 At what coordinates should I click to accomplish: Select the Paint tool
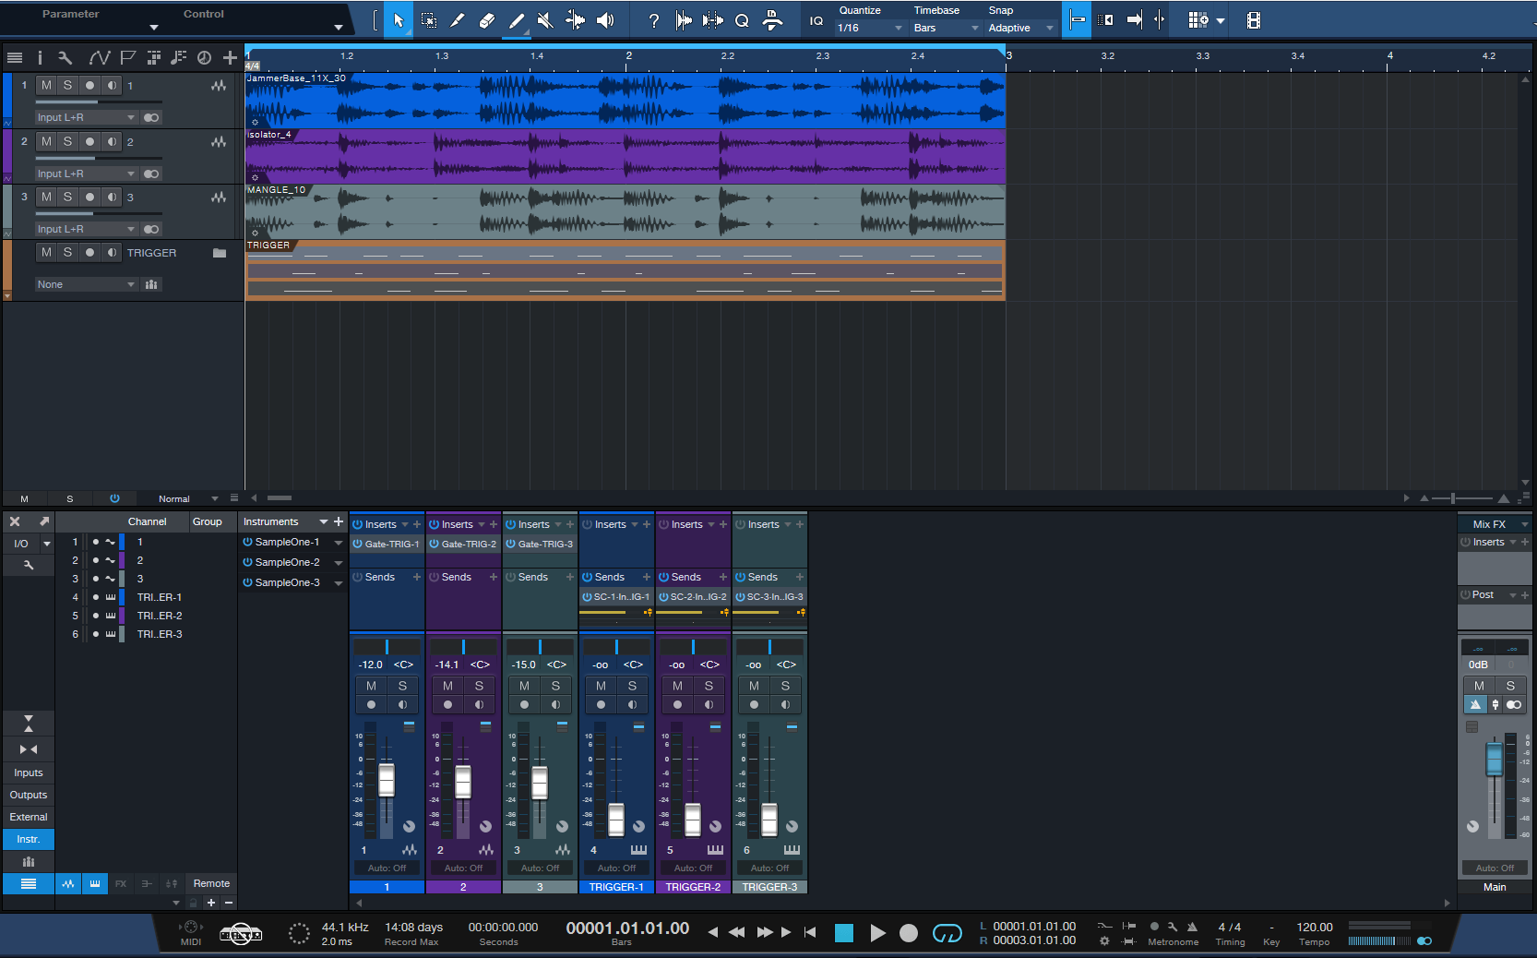517,19
